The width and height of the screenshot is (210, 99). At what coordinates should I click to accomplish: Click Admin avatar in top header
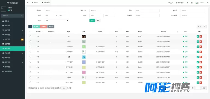click(x=197, y=3)
